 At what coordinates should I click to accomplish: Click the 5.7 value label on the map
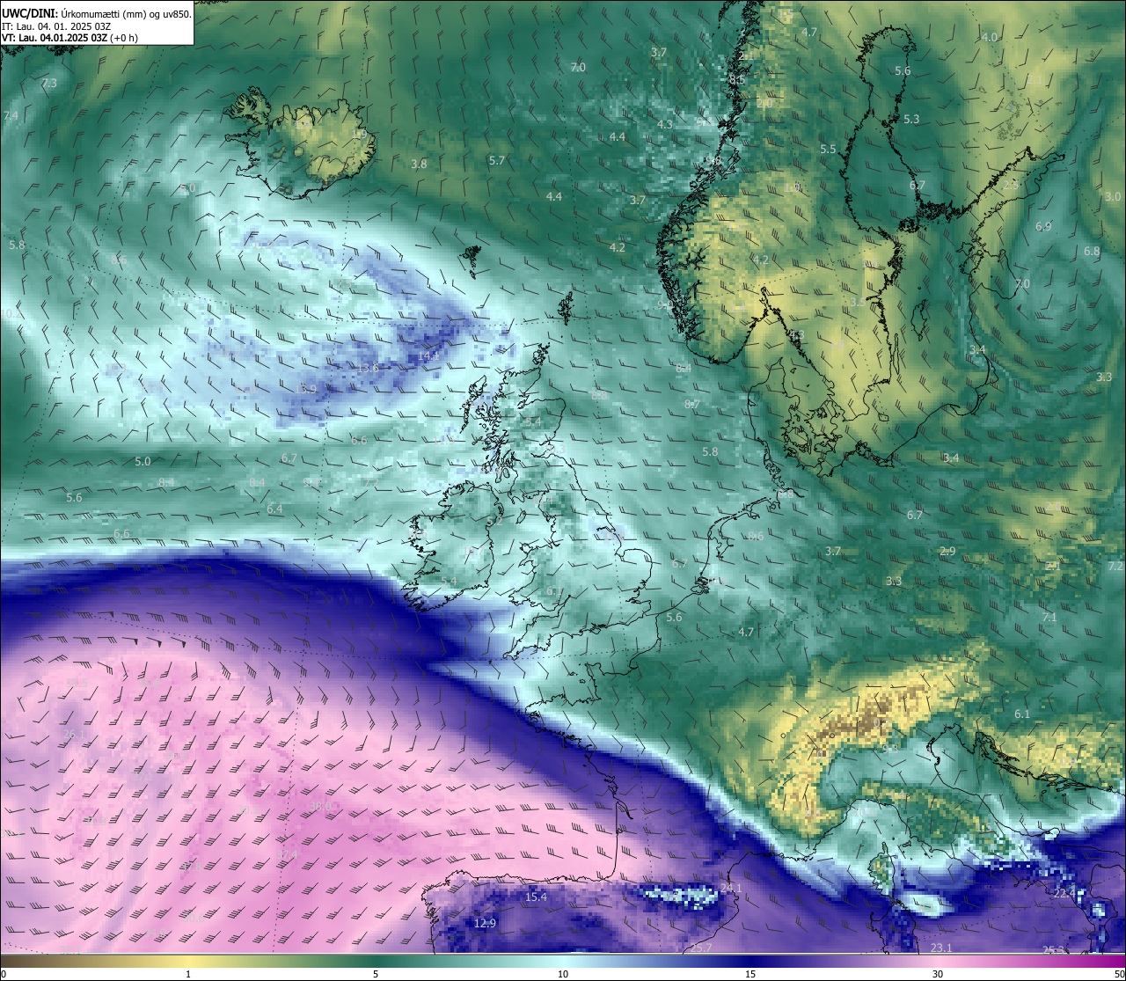tap(497, 160)
